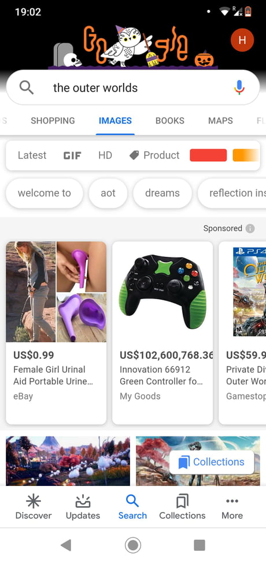
Task: Tap the floating Collections button
Action: (x=212, y=462)
